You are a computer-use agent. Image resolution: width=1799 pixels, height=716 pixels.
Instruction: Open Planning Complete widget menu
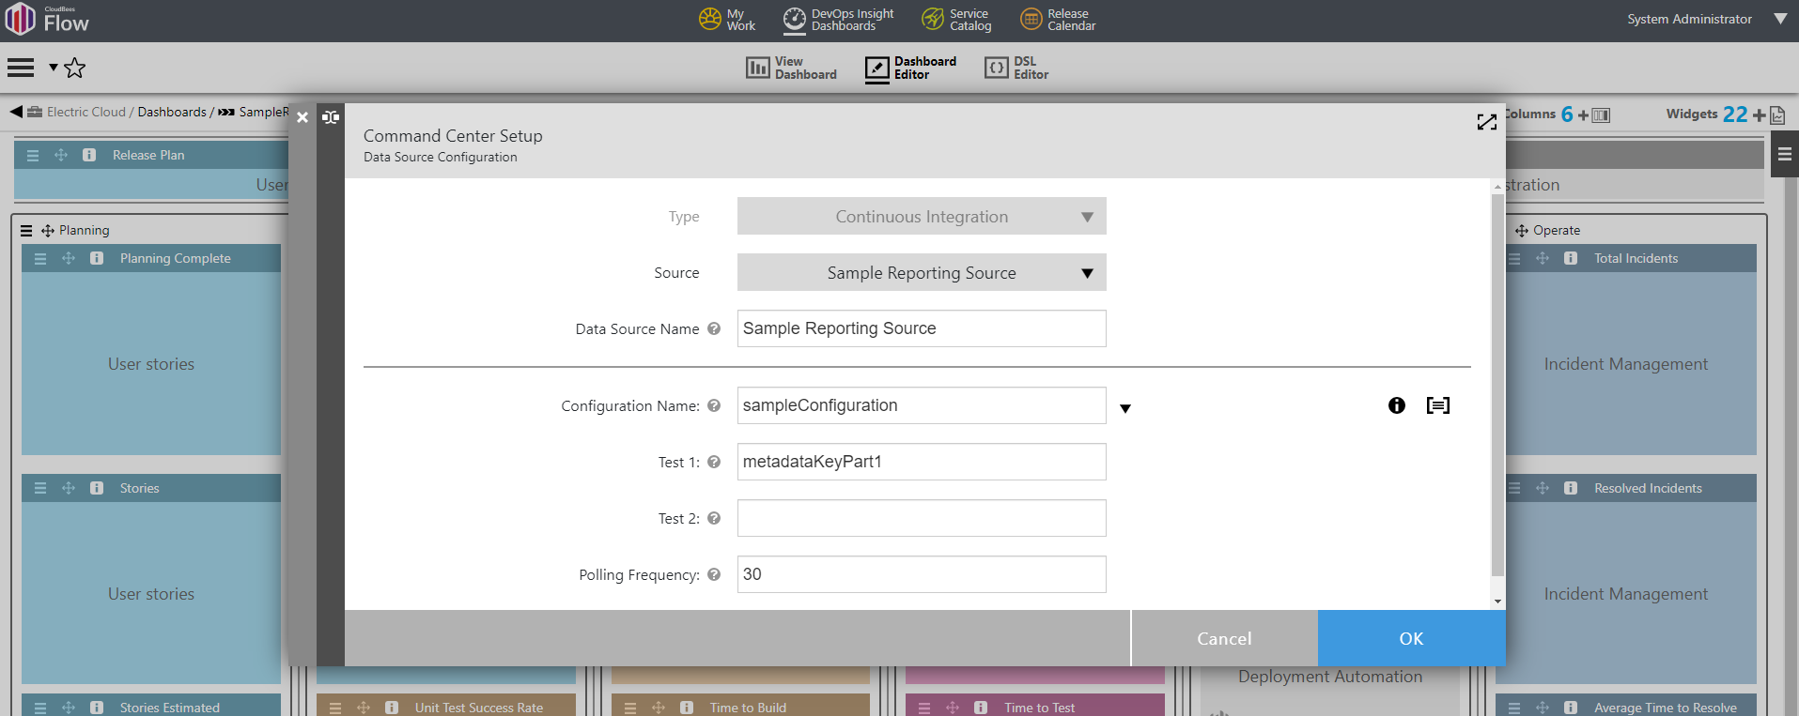pyautogui.click(x=40, y=258)
